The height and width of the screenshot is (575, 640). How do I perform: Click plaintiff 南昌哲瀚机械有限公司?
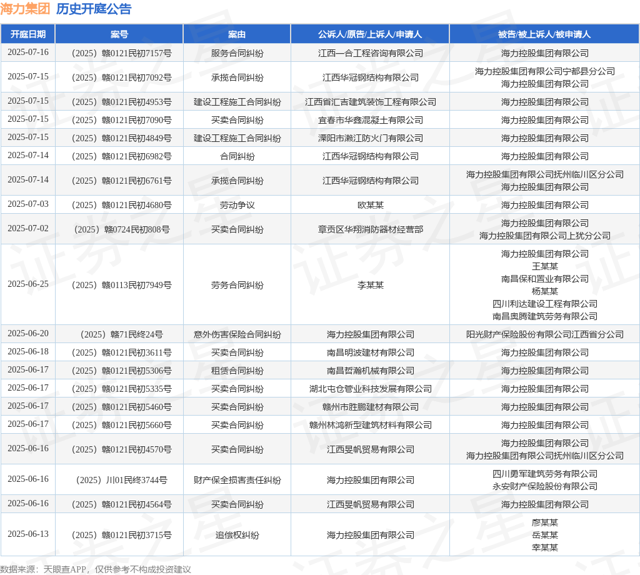[x=370, y=371]
